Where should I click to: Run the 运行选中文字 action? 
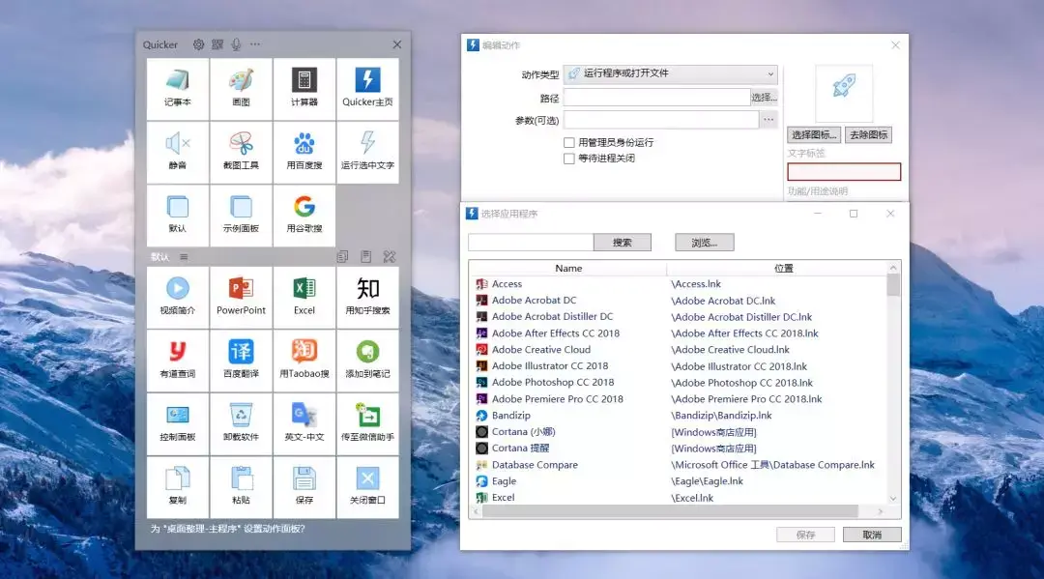(367, 152)
